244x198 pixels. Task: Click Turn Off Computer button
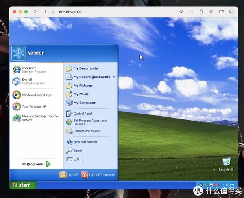click(x=98, y=175)
